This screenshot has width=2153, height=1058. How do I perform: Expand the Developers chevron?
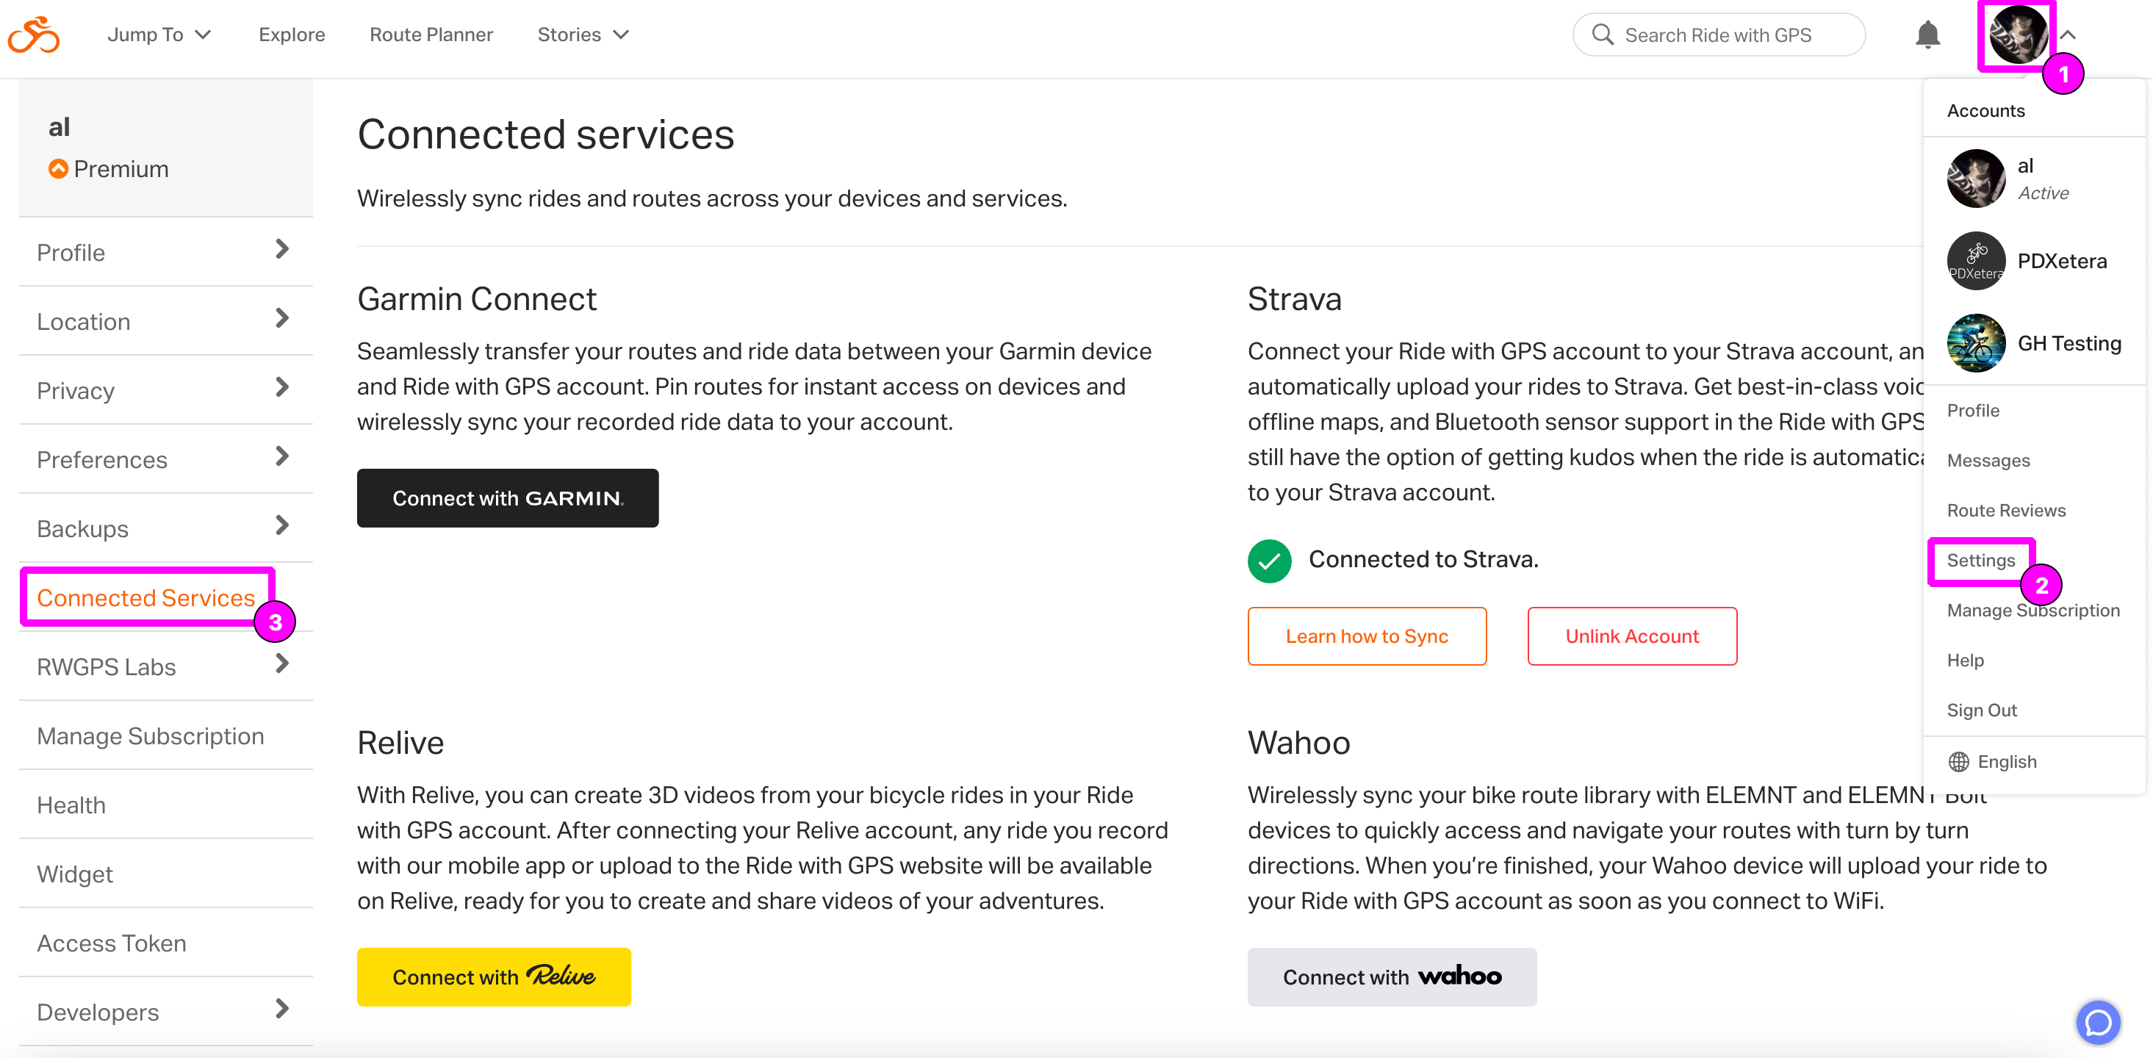click(281, 1009)
